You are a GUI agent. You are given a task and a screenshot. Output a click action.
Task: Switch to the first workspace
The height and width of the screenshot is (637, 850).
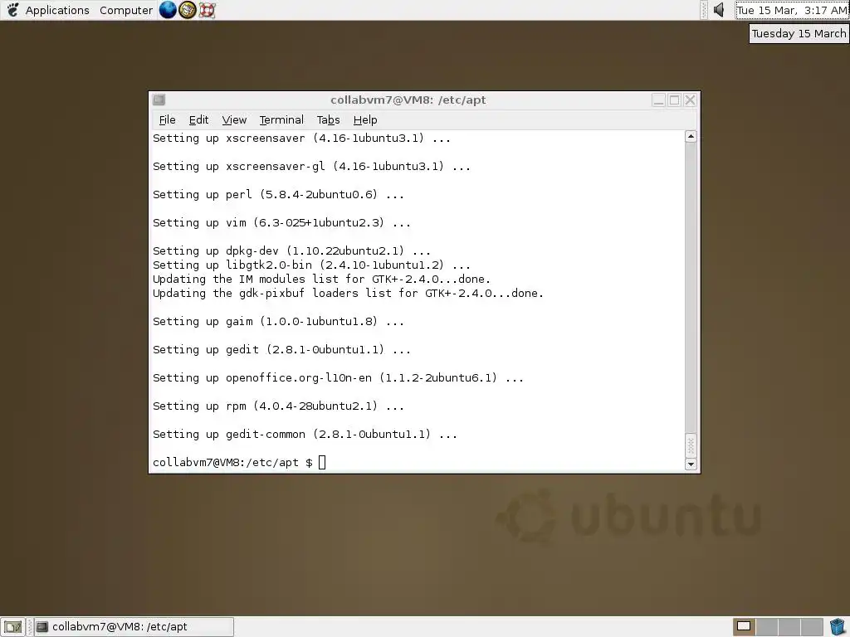[744, 627]
